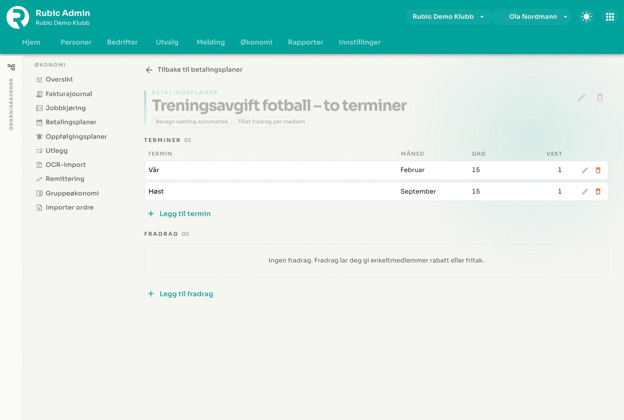Open the organization tree icon in left rail
The height and width of the screenshot is (420, 624).
click(11, 67)
